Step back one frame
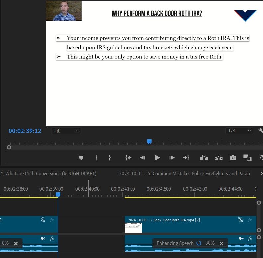263x258 pixels. click(143, 158)
